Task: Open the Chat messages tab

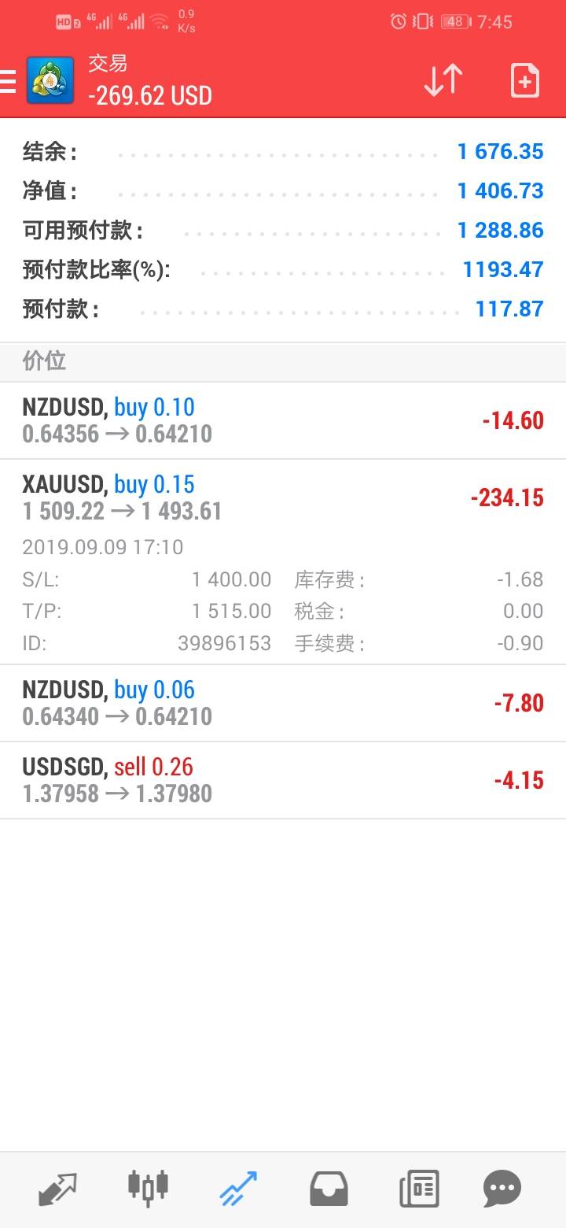Action: click(502, 1188)
